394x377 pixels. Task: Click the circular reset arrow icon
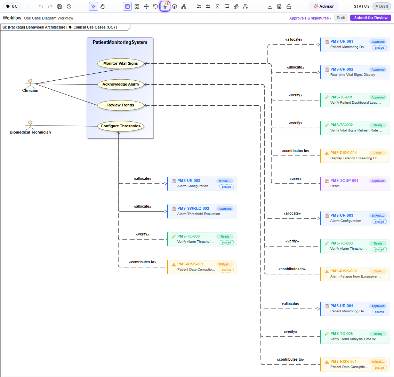click(x=155, y=7)
